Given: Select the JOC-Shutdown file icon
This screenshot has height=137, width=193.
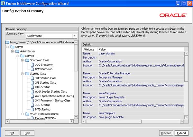Looking at the screenshot, I should 32,65.
